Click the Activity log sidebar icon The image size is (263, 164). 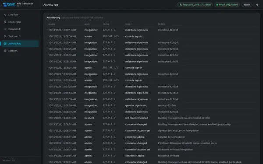coord(5,43)
